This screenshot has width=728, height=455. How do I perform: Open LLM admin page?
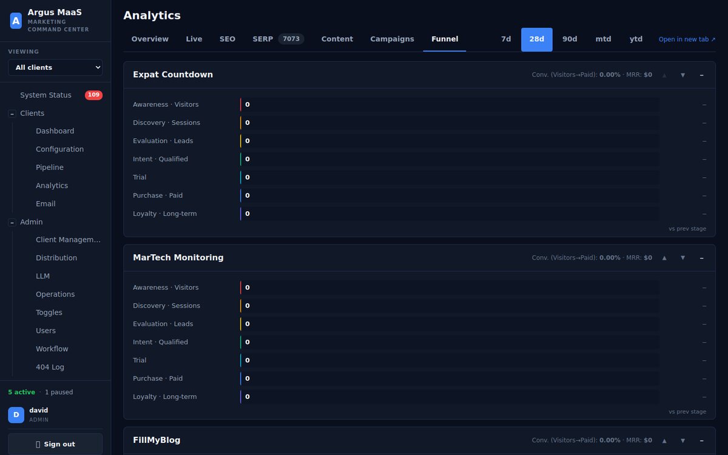[x=42, y=276]
